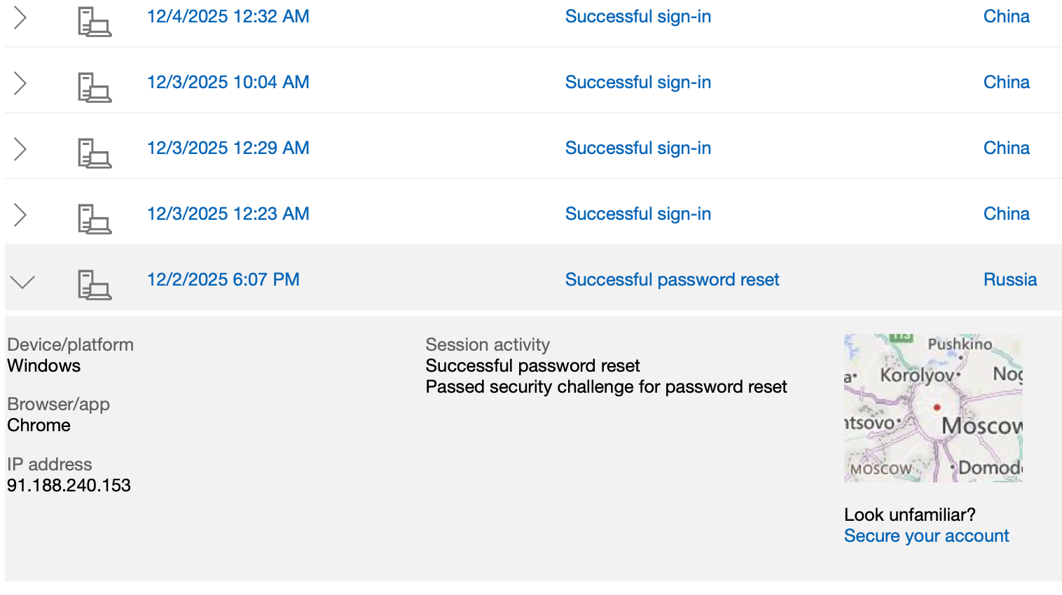Screen dimensions: 1062x595
Task: Select the Russia location link
Action: (x=1009, y=280)
